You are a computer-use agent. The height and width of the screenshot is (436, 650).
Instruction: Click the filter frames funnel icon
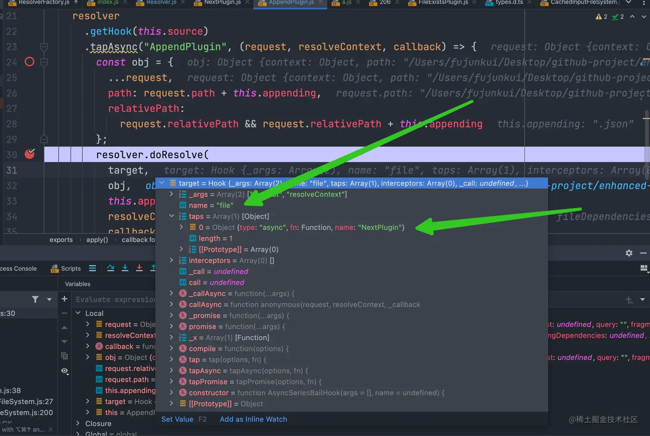coord(35,299)
